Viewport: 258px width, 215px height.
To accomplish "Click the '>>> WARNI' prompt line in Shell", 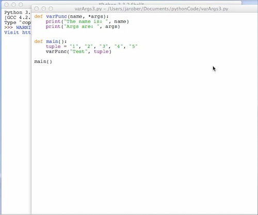I will [18, 27].
